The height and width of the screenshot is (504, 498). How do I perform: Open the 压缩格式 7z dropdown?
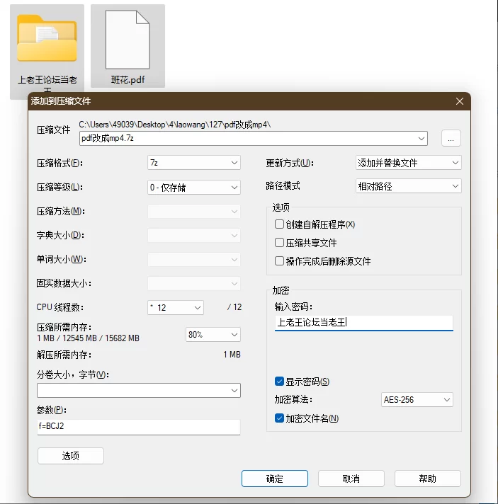pyautogui.click(x=194, y=163)
